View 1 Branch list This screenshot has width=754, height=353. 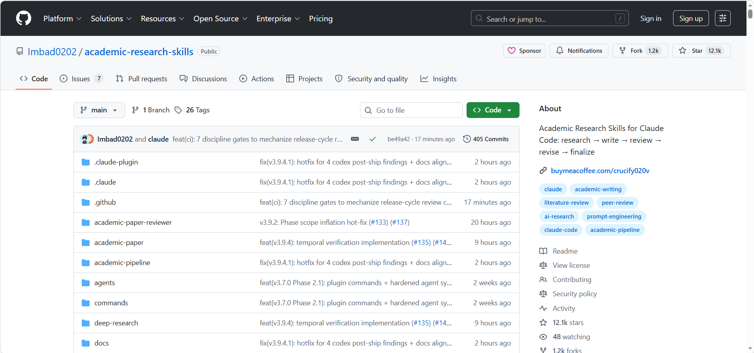coord(151,110)
